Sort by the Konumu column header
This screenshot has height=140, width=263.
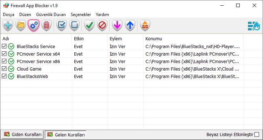193,39
